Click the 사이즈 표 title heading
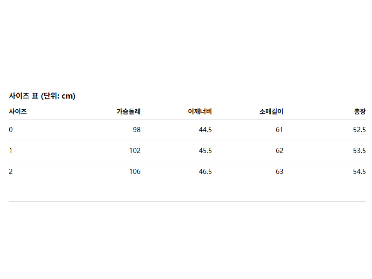This screenshot has width=372, height=279. click(42, 96)
